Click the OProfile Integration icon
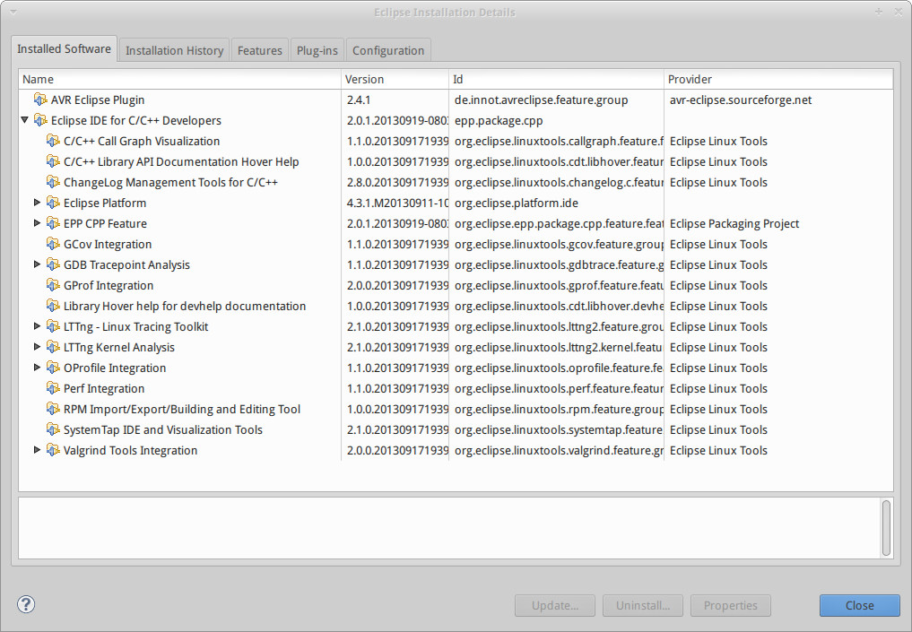 tap(54, 368)
